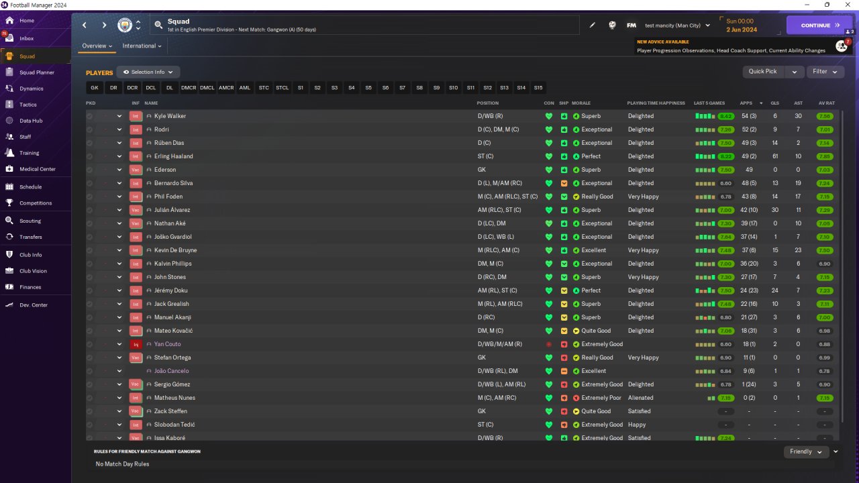Open the Transfers sidebar icon
Screen dimensions: 859x483
(x=9, y=236)
